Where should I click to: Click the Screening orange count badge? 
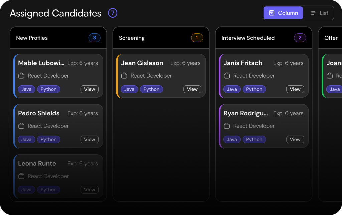[197, 38]
